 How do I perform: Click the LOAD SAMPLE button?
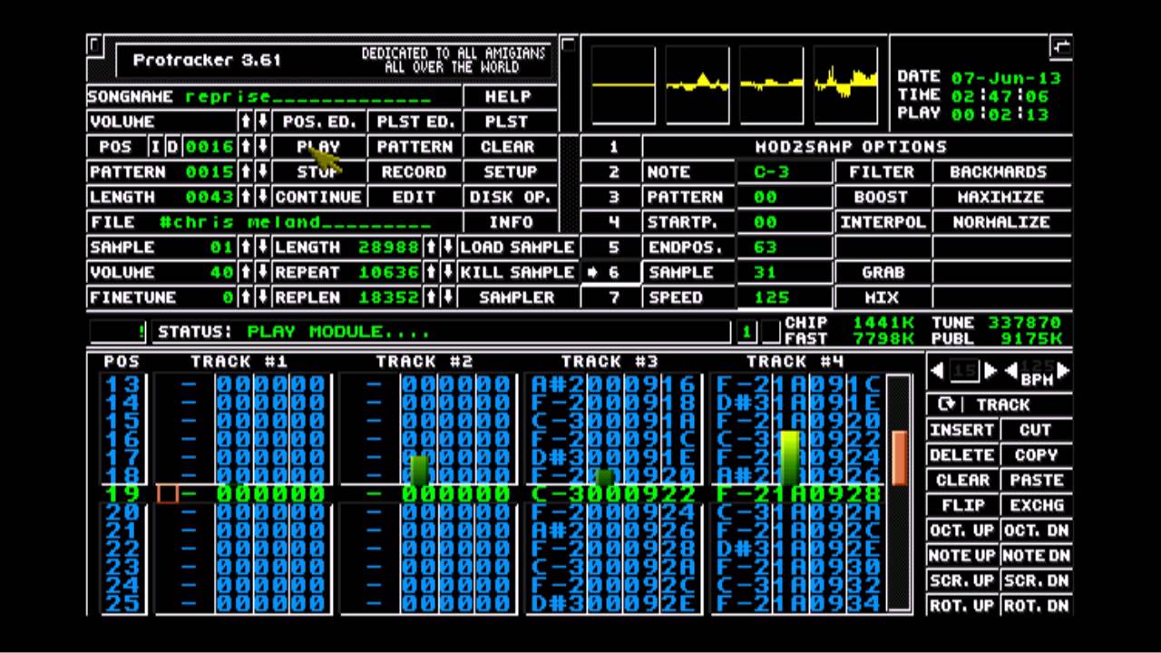tap(517, 247)
